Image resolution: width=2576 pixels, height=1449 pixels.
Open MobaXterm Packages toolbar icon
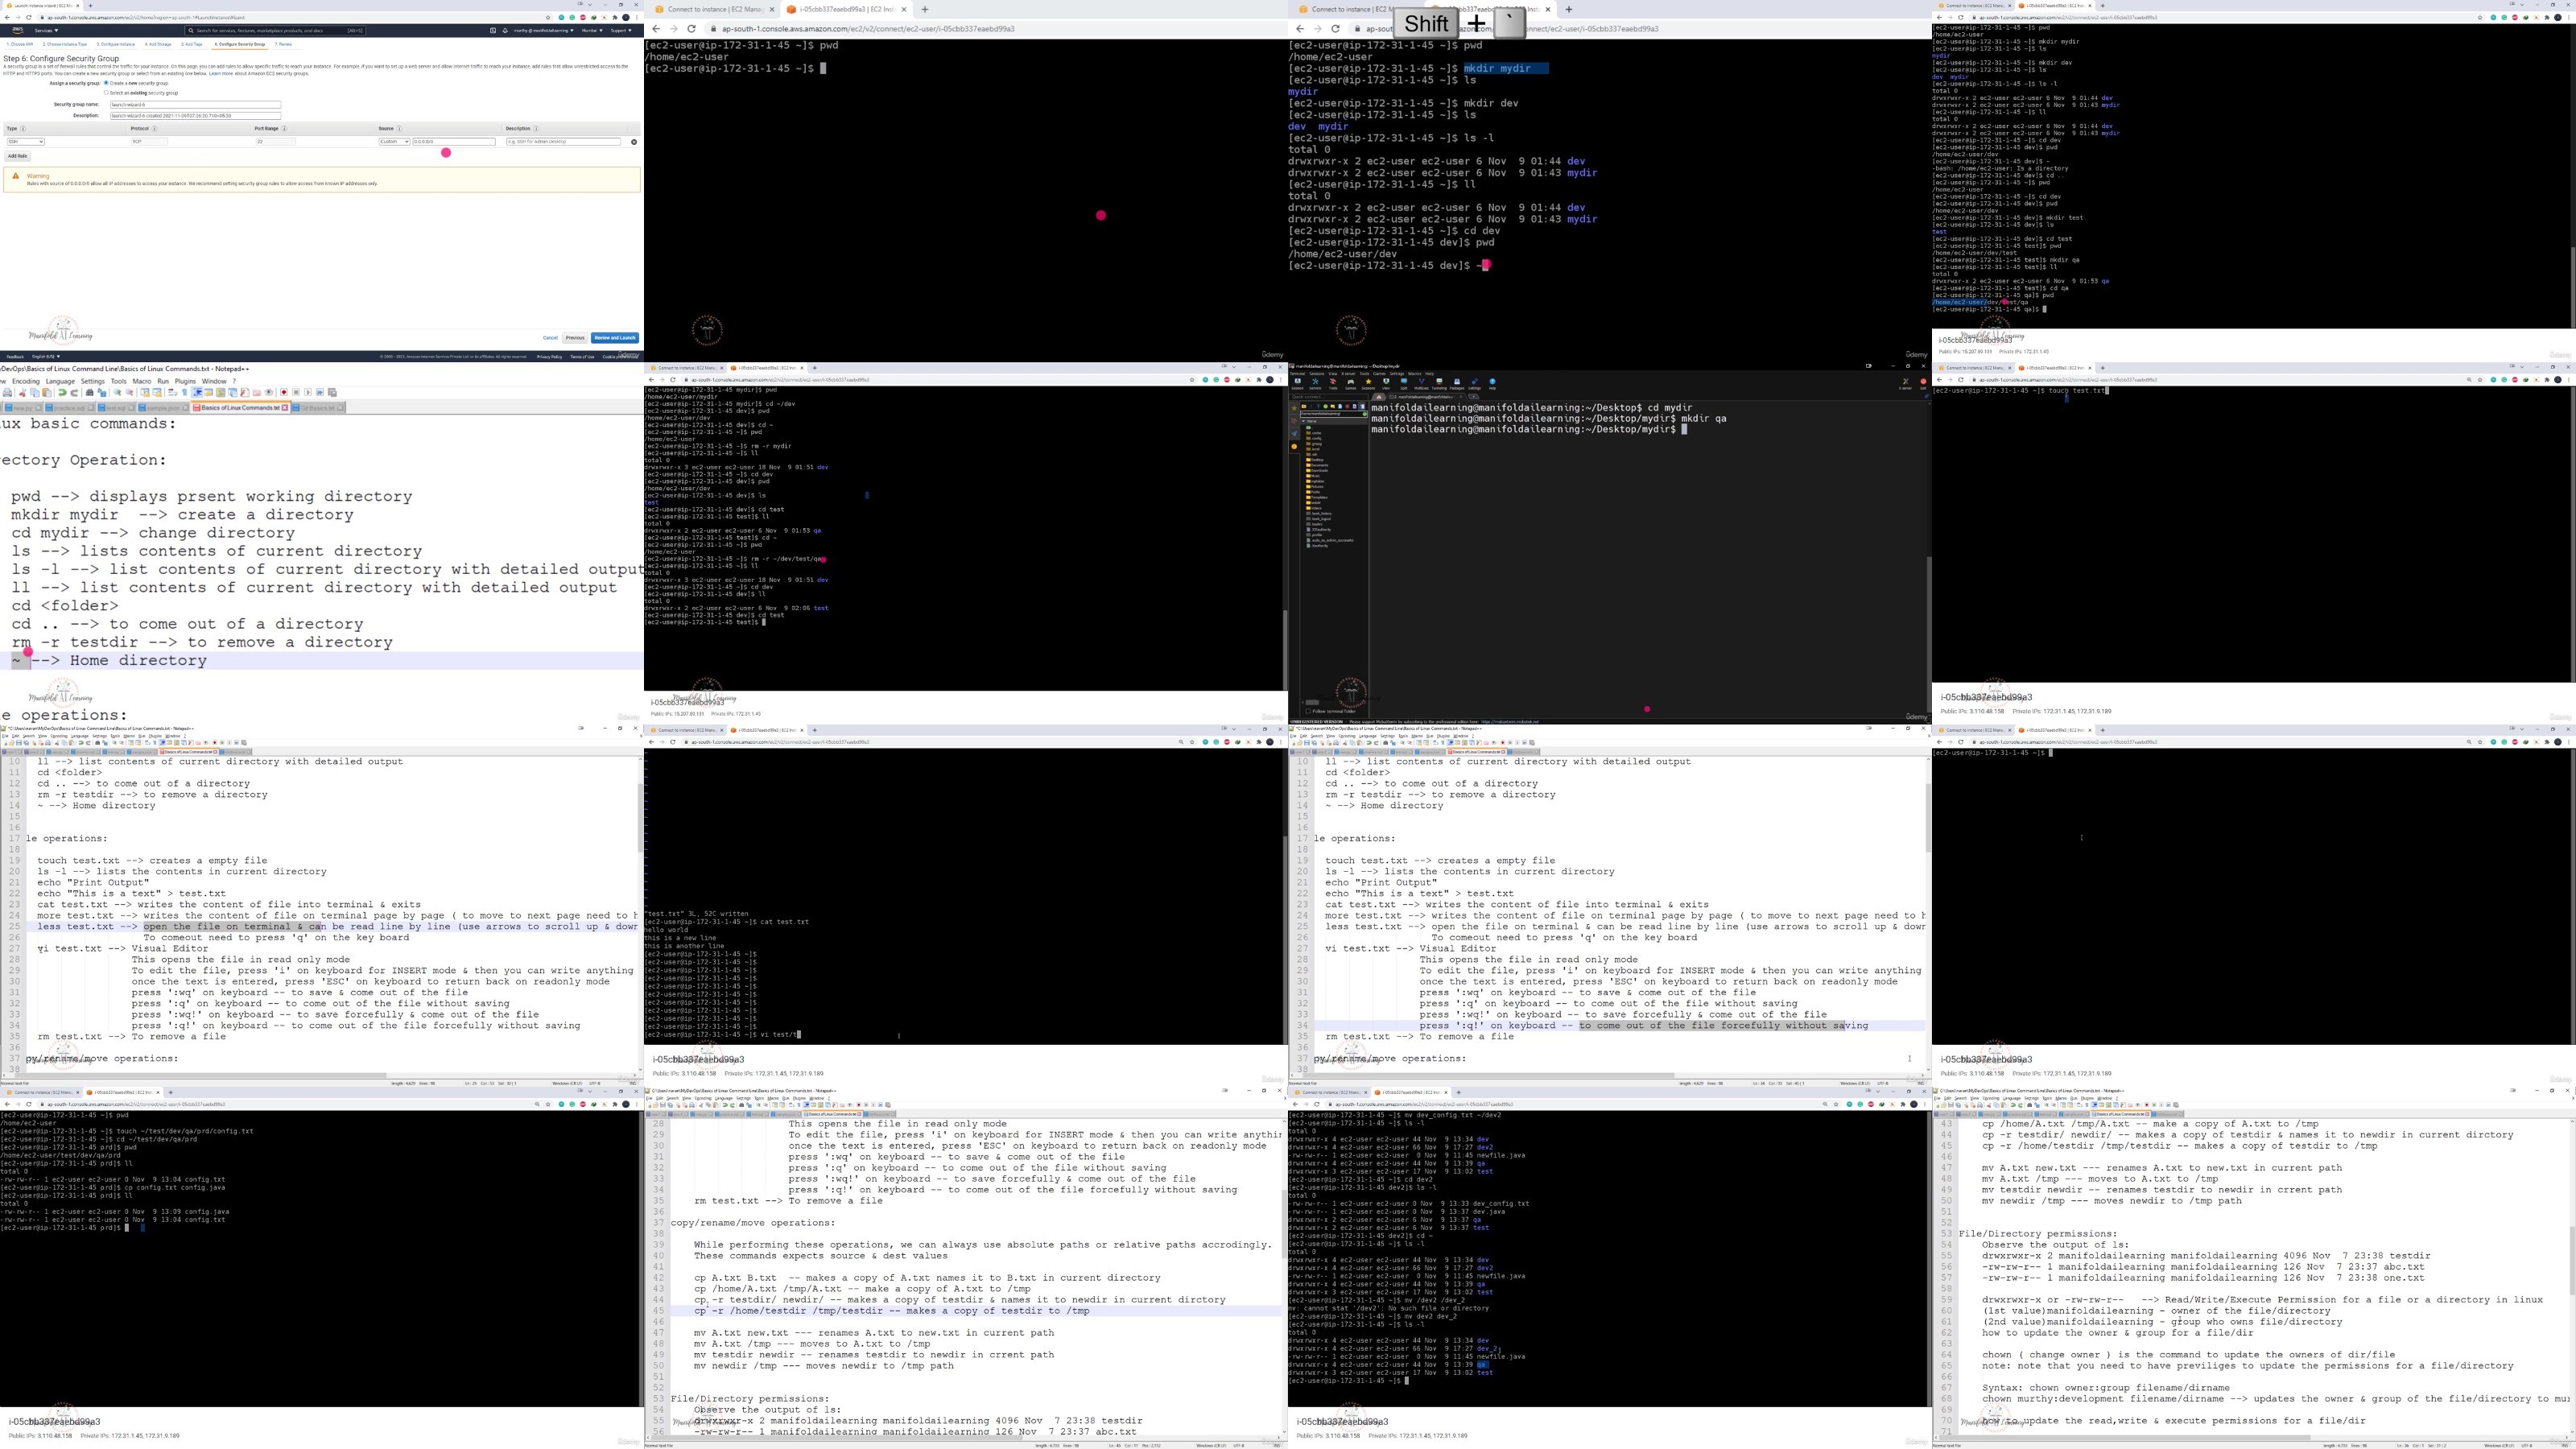(1457, 384)
